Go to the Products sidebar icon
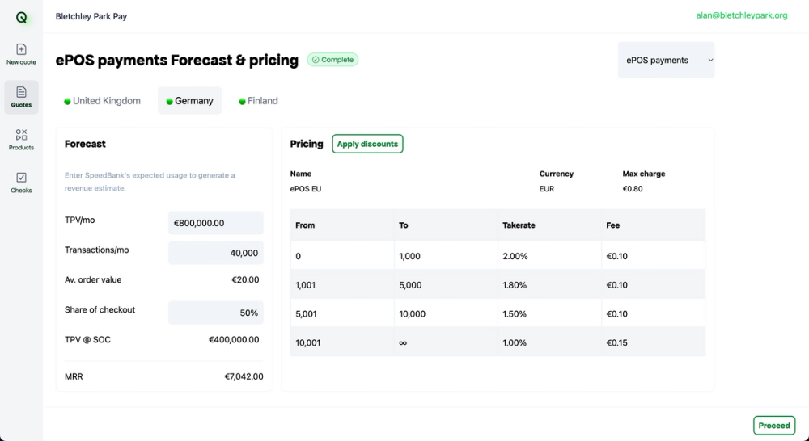Viewport: 809px width, 441px height. [21, 140]
